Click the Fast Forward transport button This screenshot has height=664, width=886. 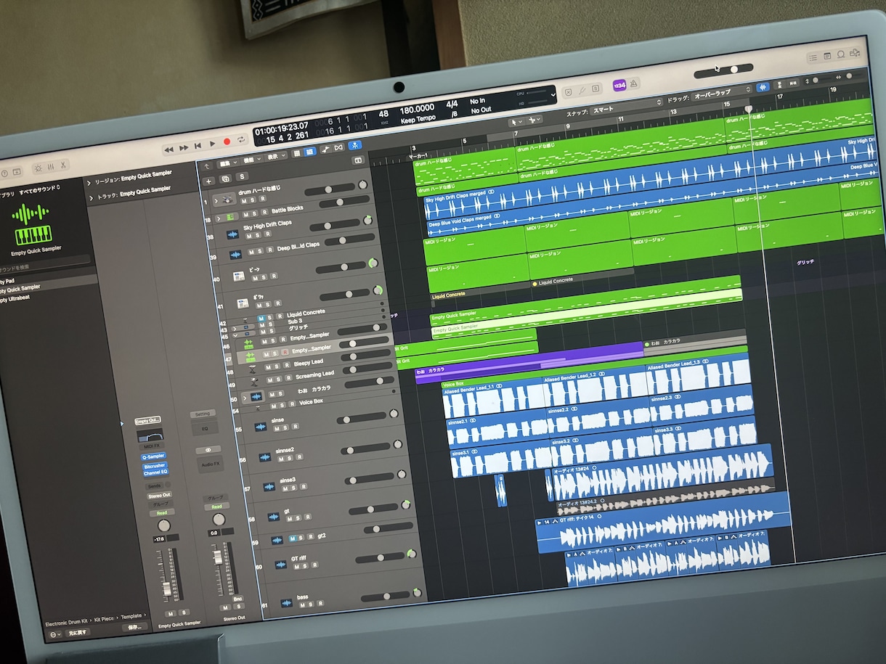point(184,148)
